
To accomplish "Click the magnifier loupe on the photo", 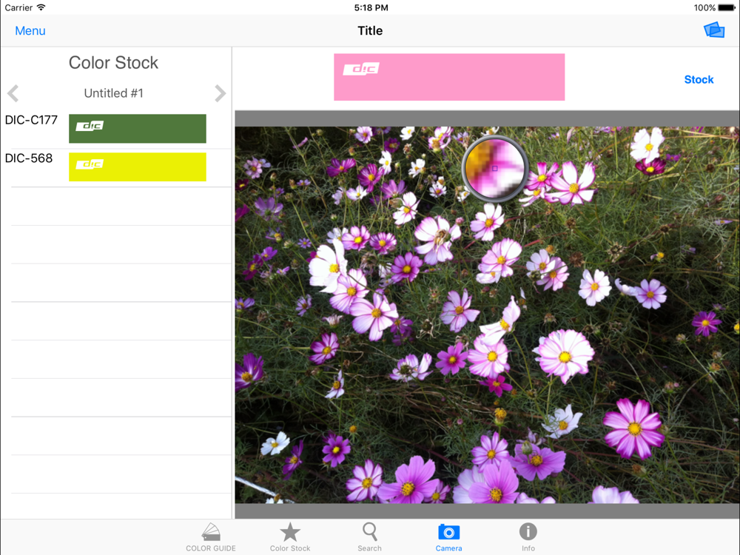I will tap(494, 169).
